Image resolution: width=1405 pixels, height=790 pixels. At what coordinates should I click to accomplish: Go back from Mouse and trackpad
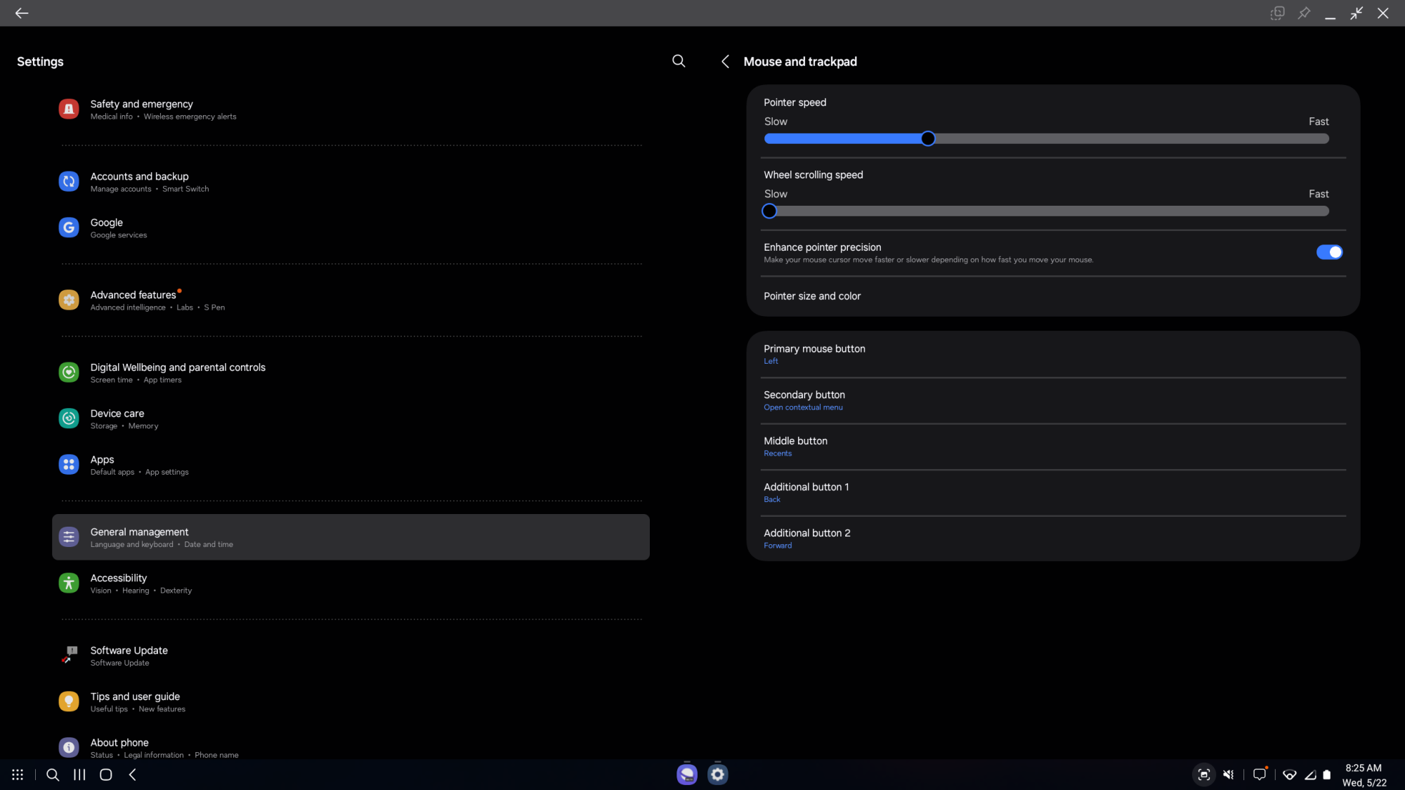coord(725,62)
